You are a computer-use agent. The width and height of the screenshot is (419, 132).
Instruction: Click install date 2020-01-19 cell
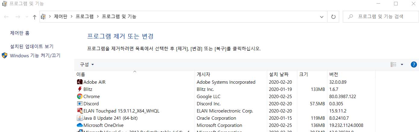(x=280, y=89)
